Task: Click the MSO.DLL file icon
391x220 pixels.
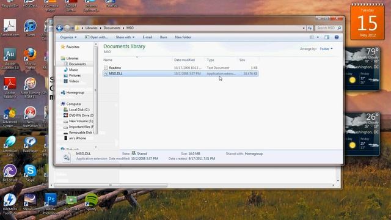Action: tap(106, 73)
